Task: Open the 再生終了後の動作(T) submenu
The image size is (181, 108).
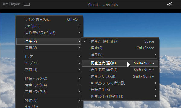Action: (120, 96)
